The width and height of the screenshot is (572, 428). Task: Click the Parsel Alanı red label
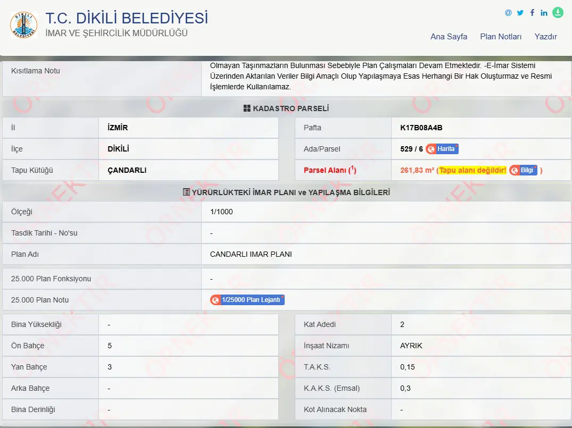click(330, 170)
